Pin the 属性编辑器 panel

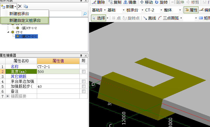click(x=81, y=56)
